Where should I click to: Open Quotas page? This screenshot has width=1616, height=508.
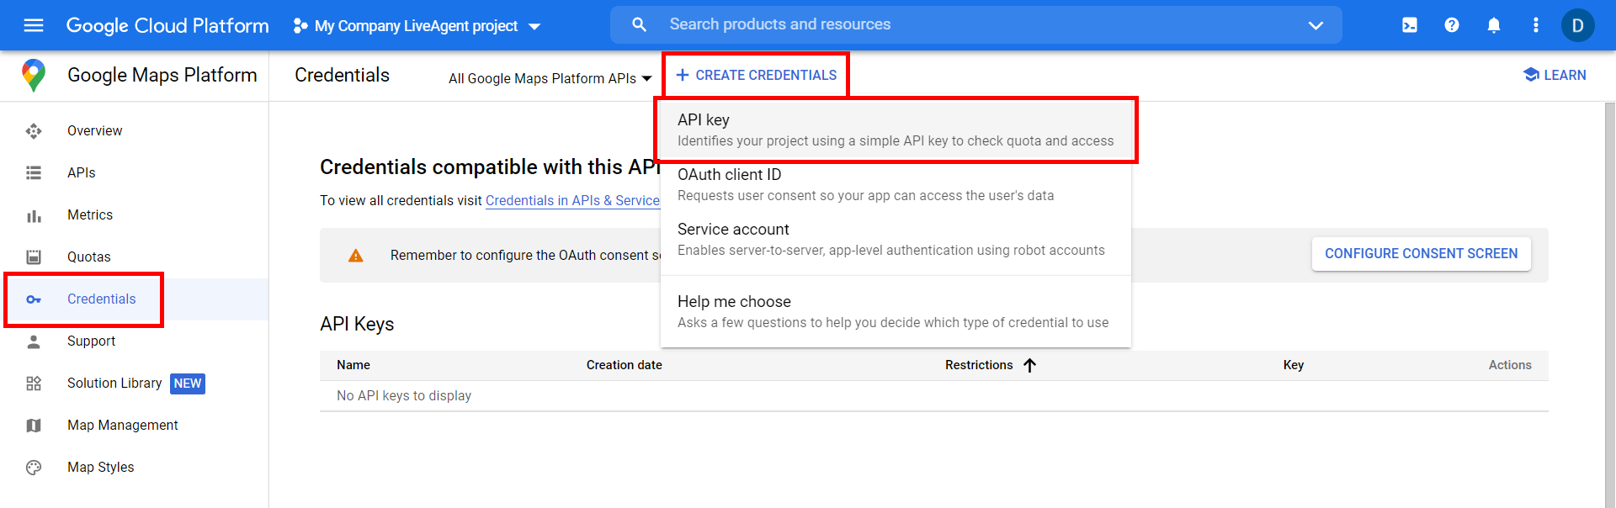click(x=89, y=257)
